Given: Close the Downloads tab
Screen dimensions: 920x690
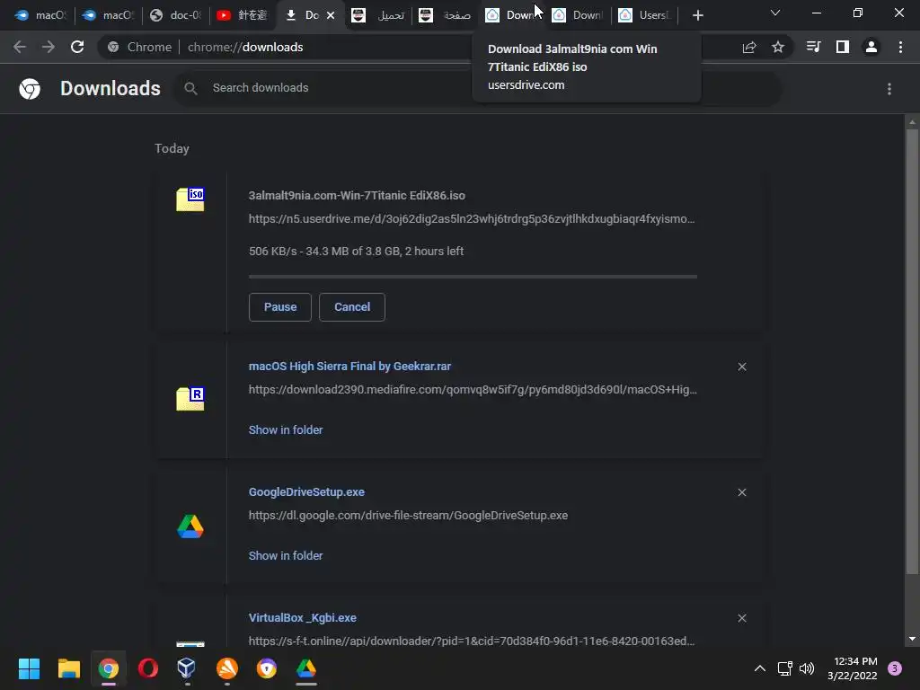Looking at the screenshot, I should (331, 15).
